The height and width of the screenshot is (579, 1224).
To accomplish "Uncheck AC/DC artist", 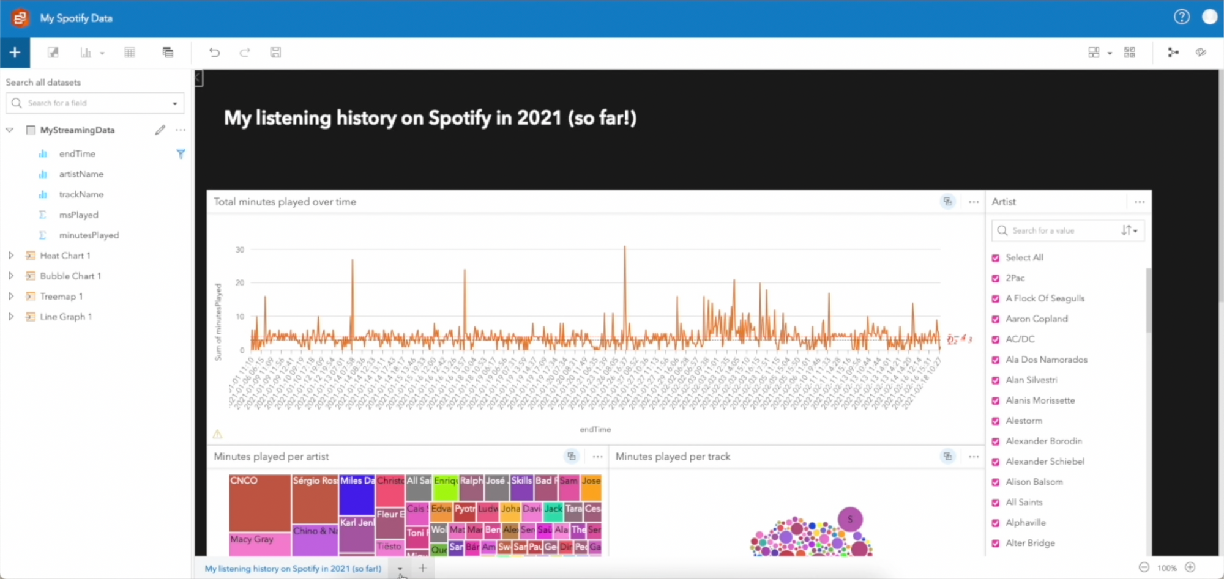I will [996, 339].
